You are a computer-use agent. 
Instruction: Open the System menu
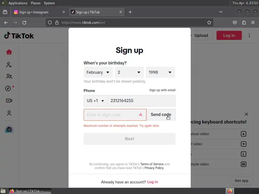[49, 3]
